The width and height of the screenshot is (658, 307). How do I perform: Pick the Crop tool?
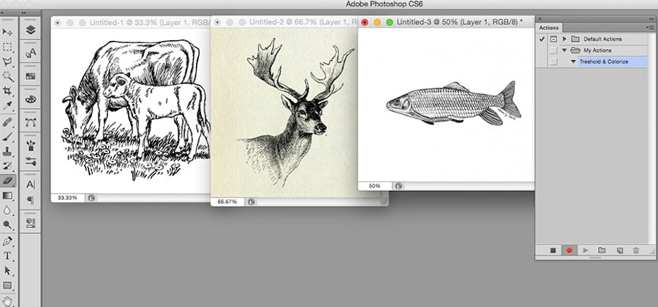8,91
